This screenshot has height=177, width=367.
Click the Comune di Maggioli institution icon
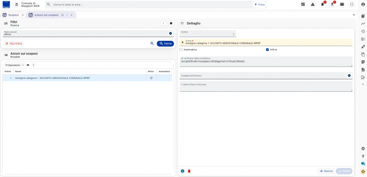click(x=17, y=5)
